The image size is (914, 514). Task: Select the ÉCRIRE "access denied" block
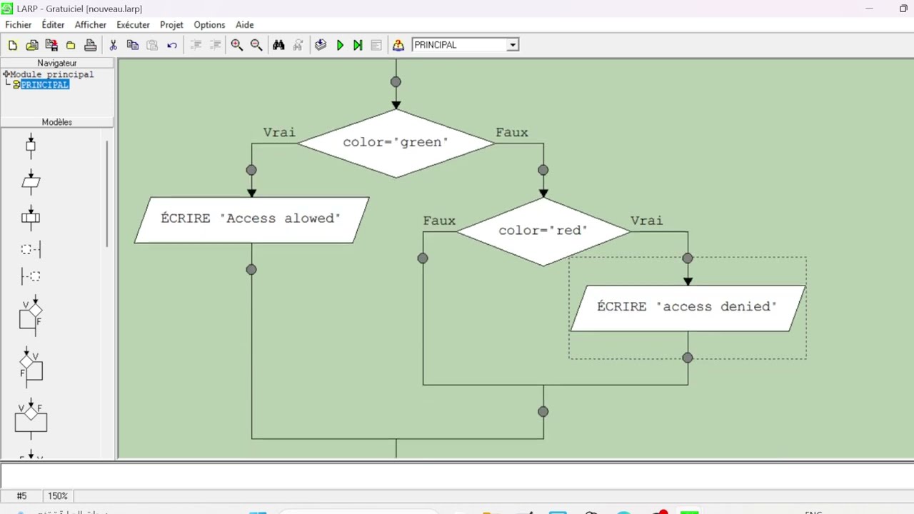click(x=688, y=308)
